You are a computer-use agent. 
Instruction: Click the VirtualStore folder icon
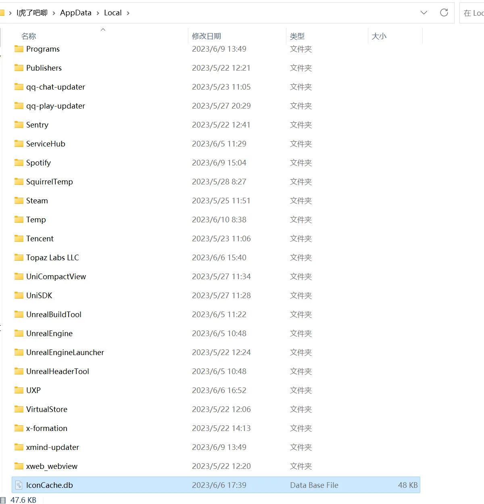pos(19,409)
